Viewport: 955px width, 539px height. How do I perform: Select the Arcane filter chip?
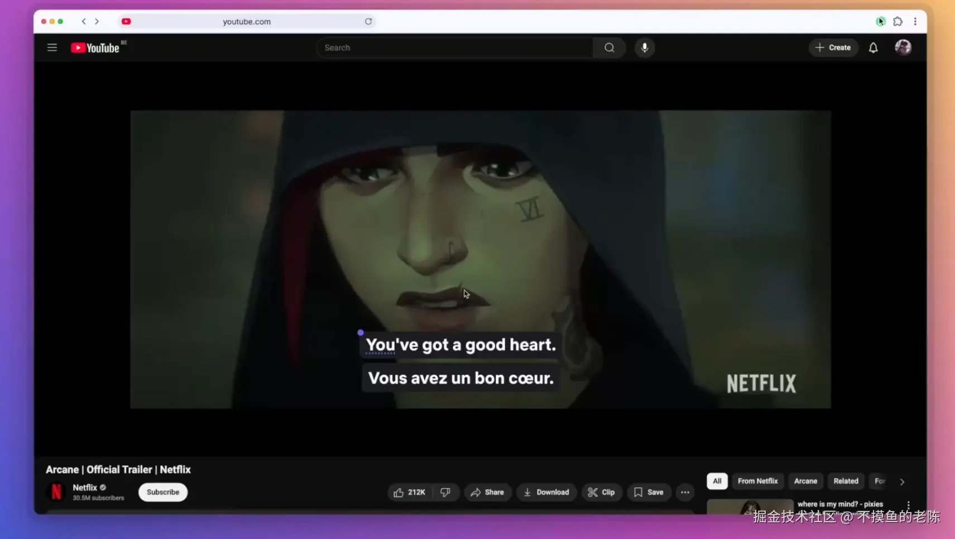805,481
